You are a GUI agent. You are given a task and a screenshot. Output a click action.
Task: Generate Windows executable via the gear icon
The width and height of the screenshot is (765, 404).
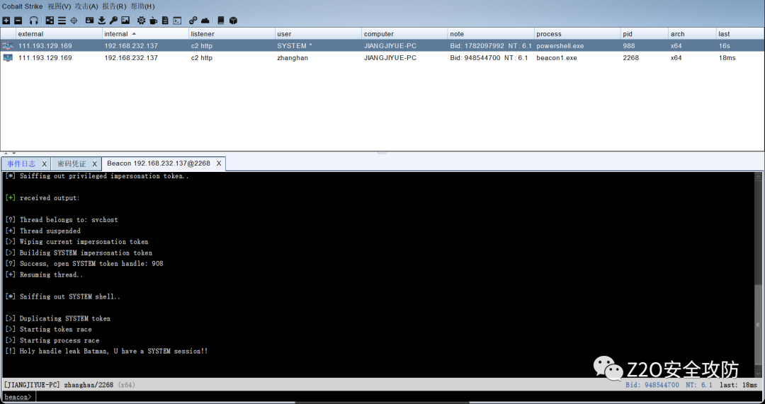[x=141, y=21]
